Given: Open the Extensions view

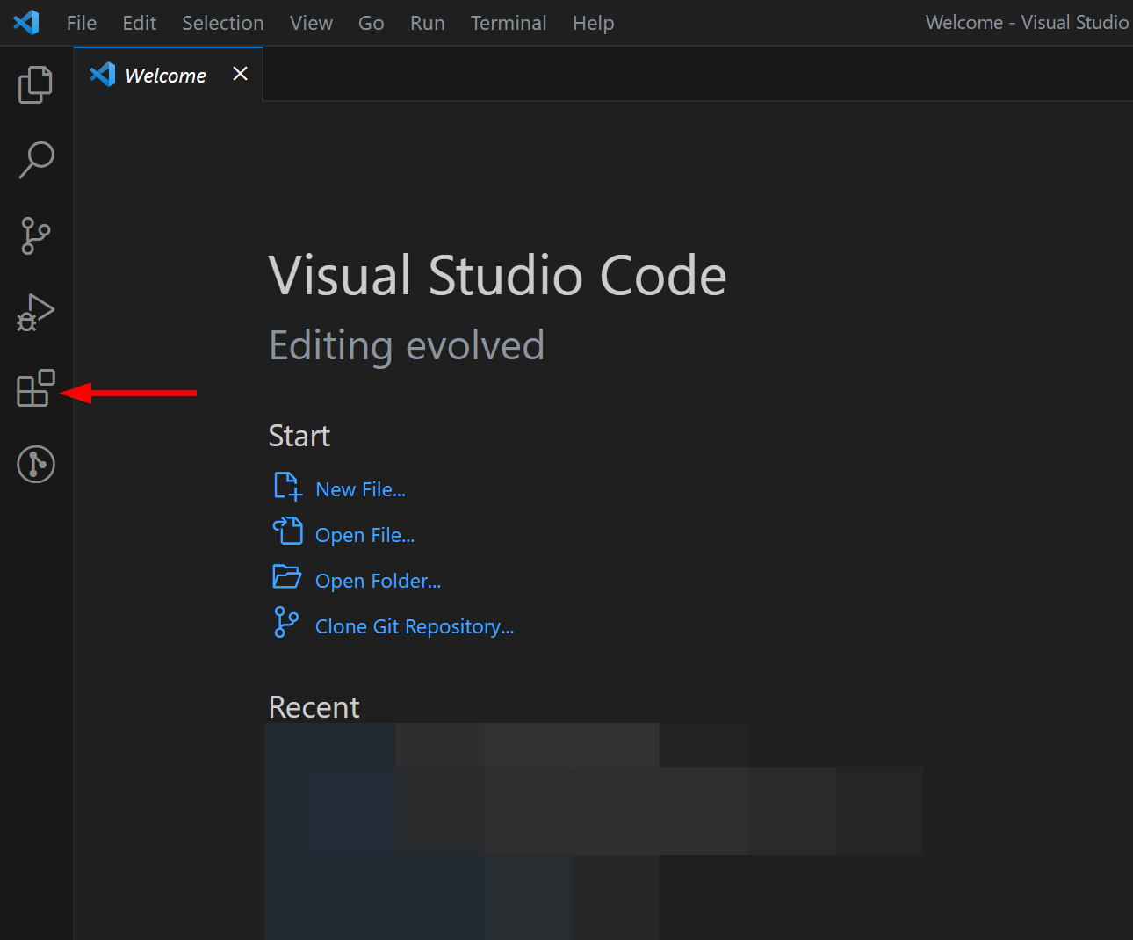Looking at the screenshot, I should 35,387.
